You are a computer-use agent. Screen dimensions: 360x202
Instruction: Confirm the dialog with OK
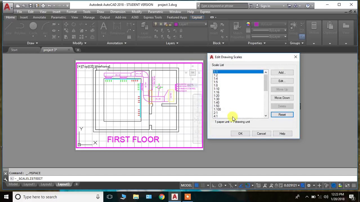240,134
